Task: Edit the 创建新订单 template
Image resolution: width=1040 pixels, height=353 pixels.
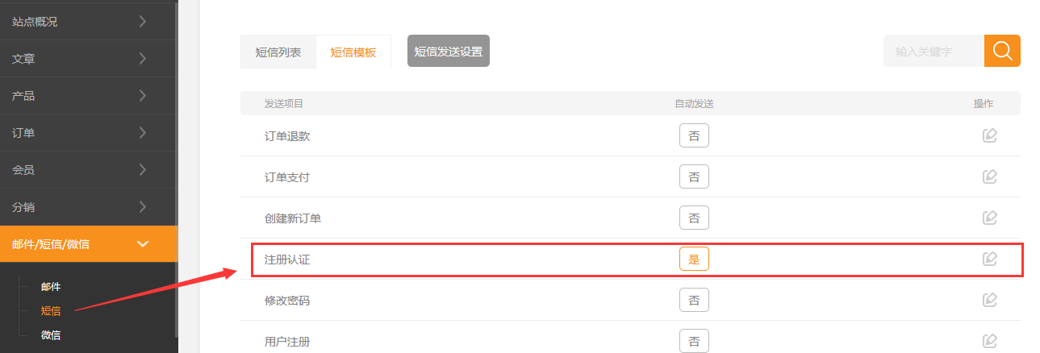Action: (x=990, y=218)
